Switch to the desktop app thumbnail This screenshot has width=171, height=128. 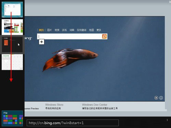[12, 10]
